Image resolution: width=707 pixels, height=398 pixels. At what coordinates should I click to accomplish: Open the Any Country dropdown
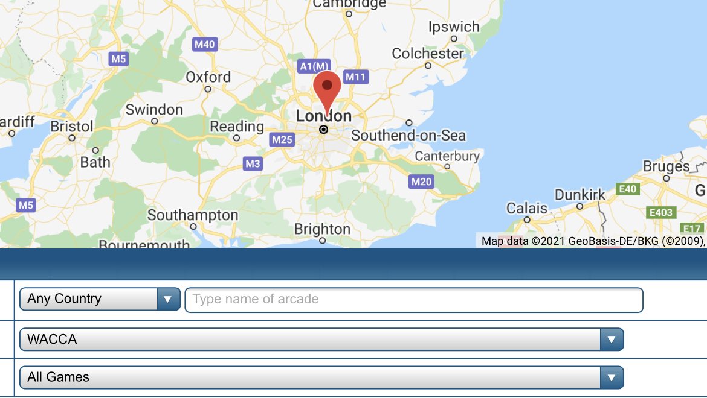(100, 299)
